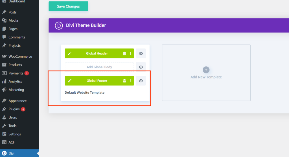The image size is (289, 157).
Task: Open Products menu in sidebar
Action: coord(19,65)
